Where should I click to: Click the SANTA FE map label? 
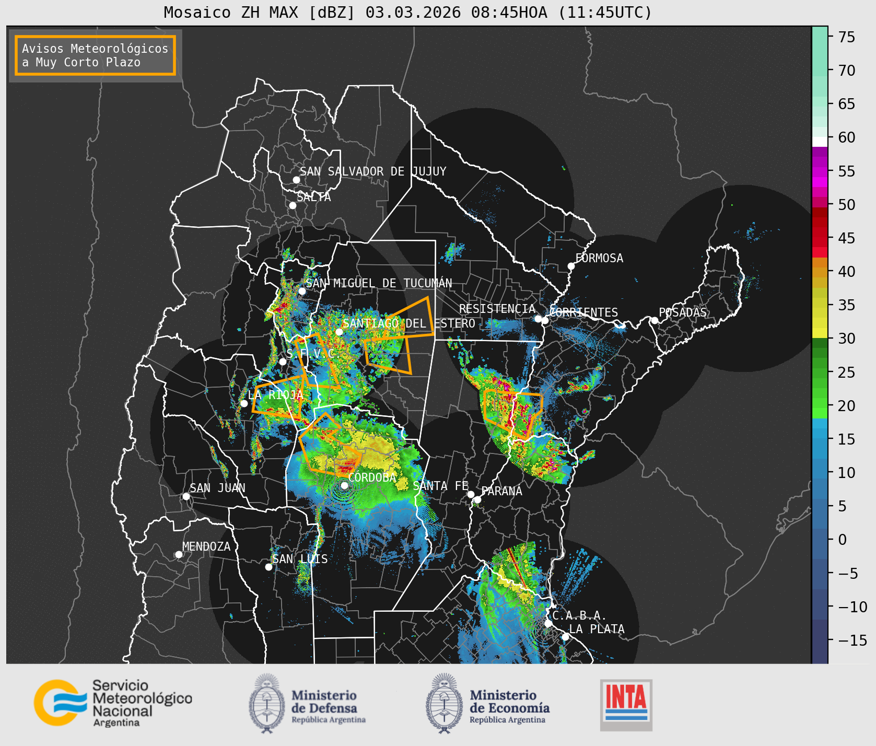tap(441, 486)
